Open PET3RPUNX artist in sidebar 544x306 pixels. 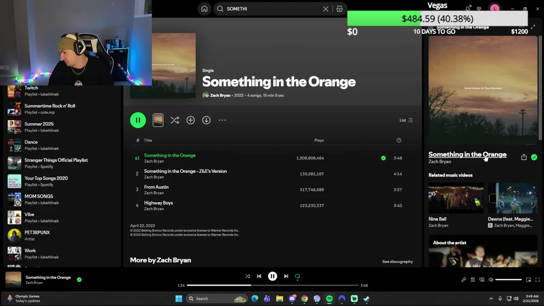[62, 235]
